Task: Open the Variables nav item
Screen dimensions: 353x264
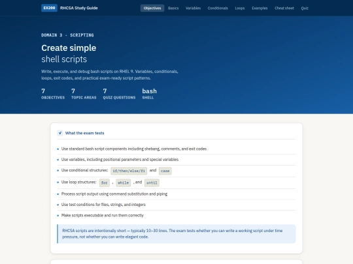Action: [x=193, y=8]
